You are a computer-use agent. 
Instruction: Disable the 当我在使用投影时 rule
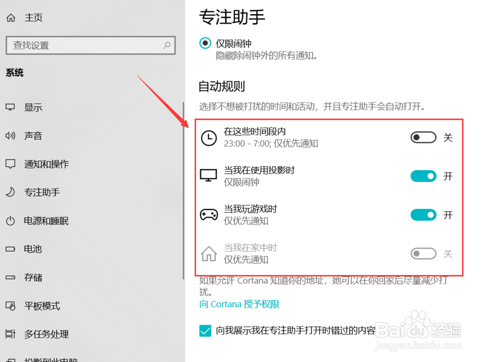pos(423,176)
